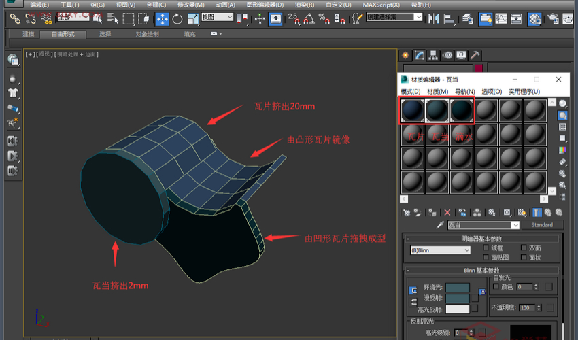Open the (B)Blinn shader type dropdown
Image resolution: width=578 pixels, height=340 pixels.
(x=441, y=250)
